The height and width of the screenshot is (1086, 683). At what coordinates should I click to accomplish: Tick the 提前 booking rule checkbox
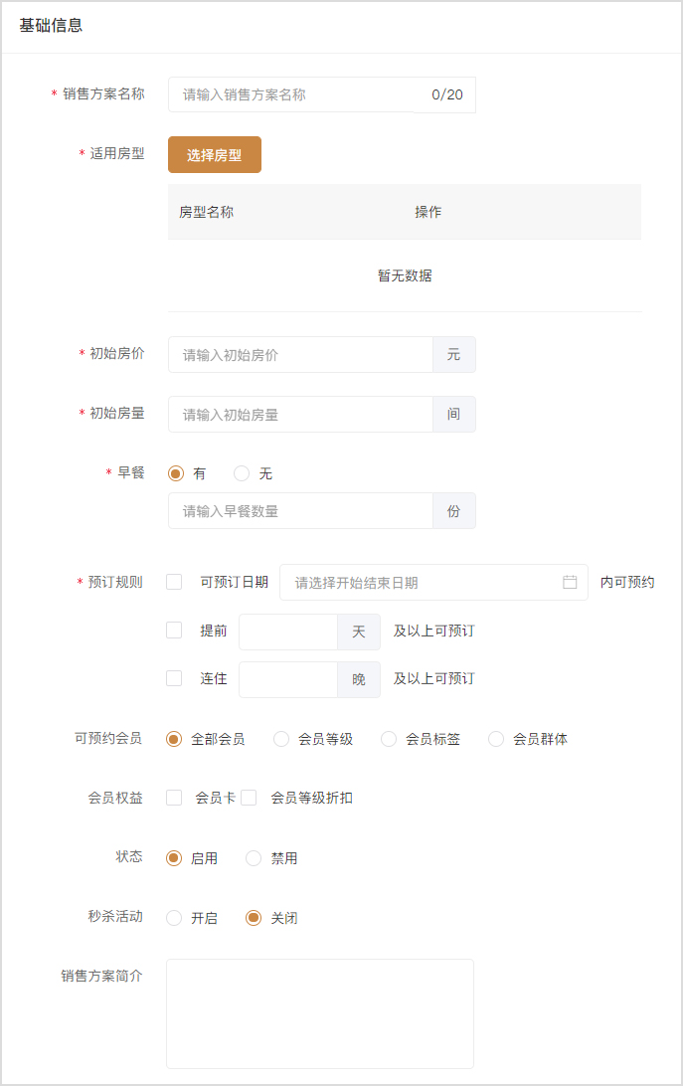click(x=174, y=631)
